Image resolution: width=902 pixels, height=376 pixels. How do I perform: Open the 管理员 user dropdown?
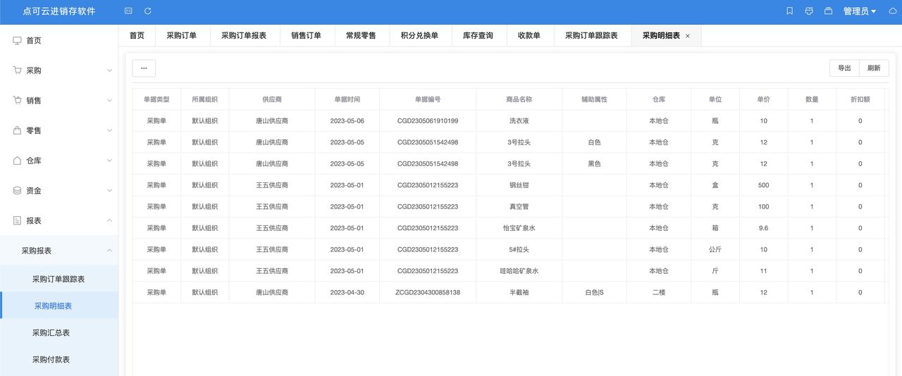tap(860, 11)
